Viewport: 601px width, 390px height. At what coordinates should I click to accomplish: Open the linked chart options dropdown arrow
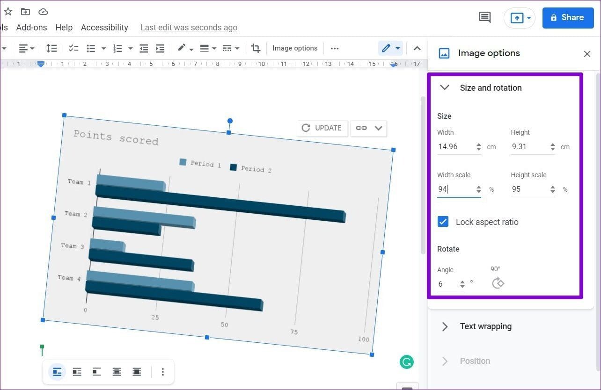[x=378, y=128]
